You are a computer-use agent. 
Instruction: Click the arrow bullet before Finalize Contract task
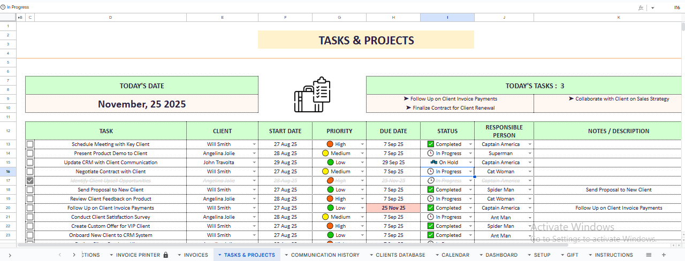(x=409, y=108)
